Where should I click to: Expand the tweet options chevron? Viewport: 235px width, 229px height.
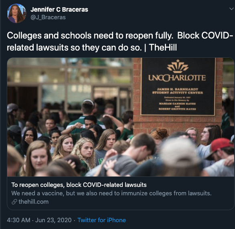(231, 9)
